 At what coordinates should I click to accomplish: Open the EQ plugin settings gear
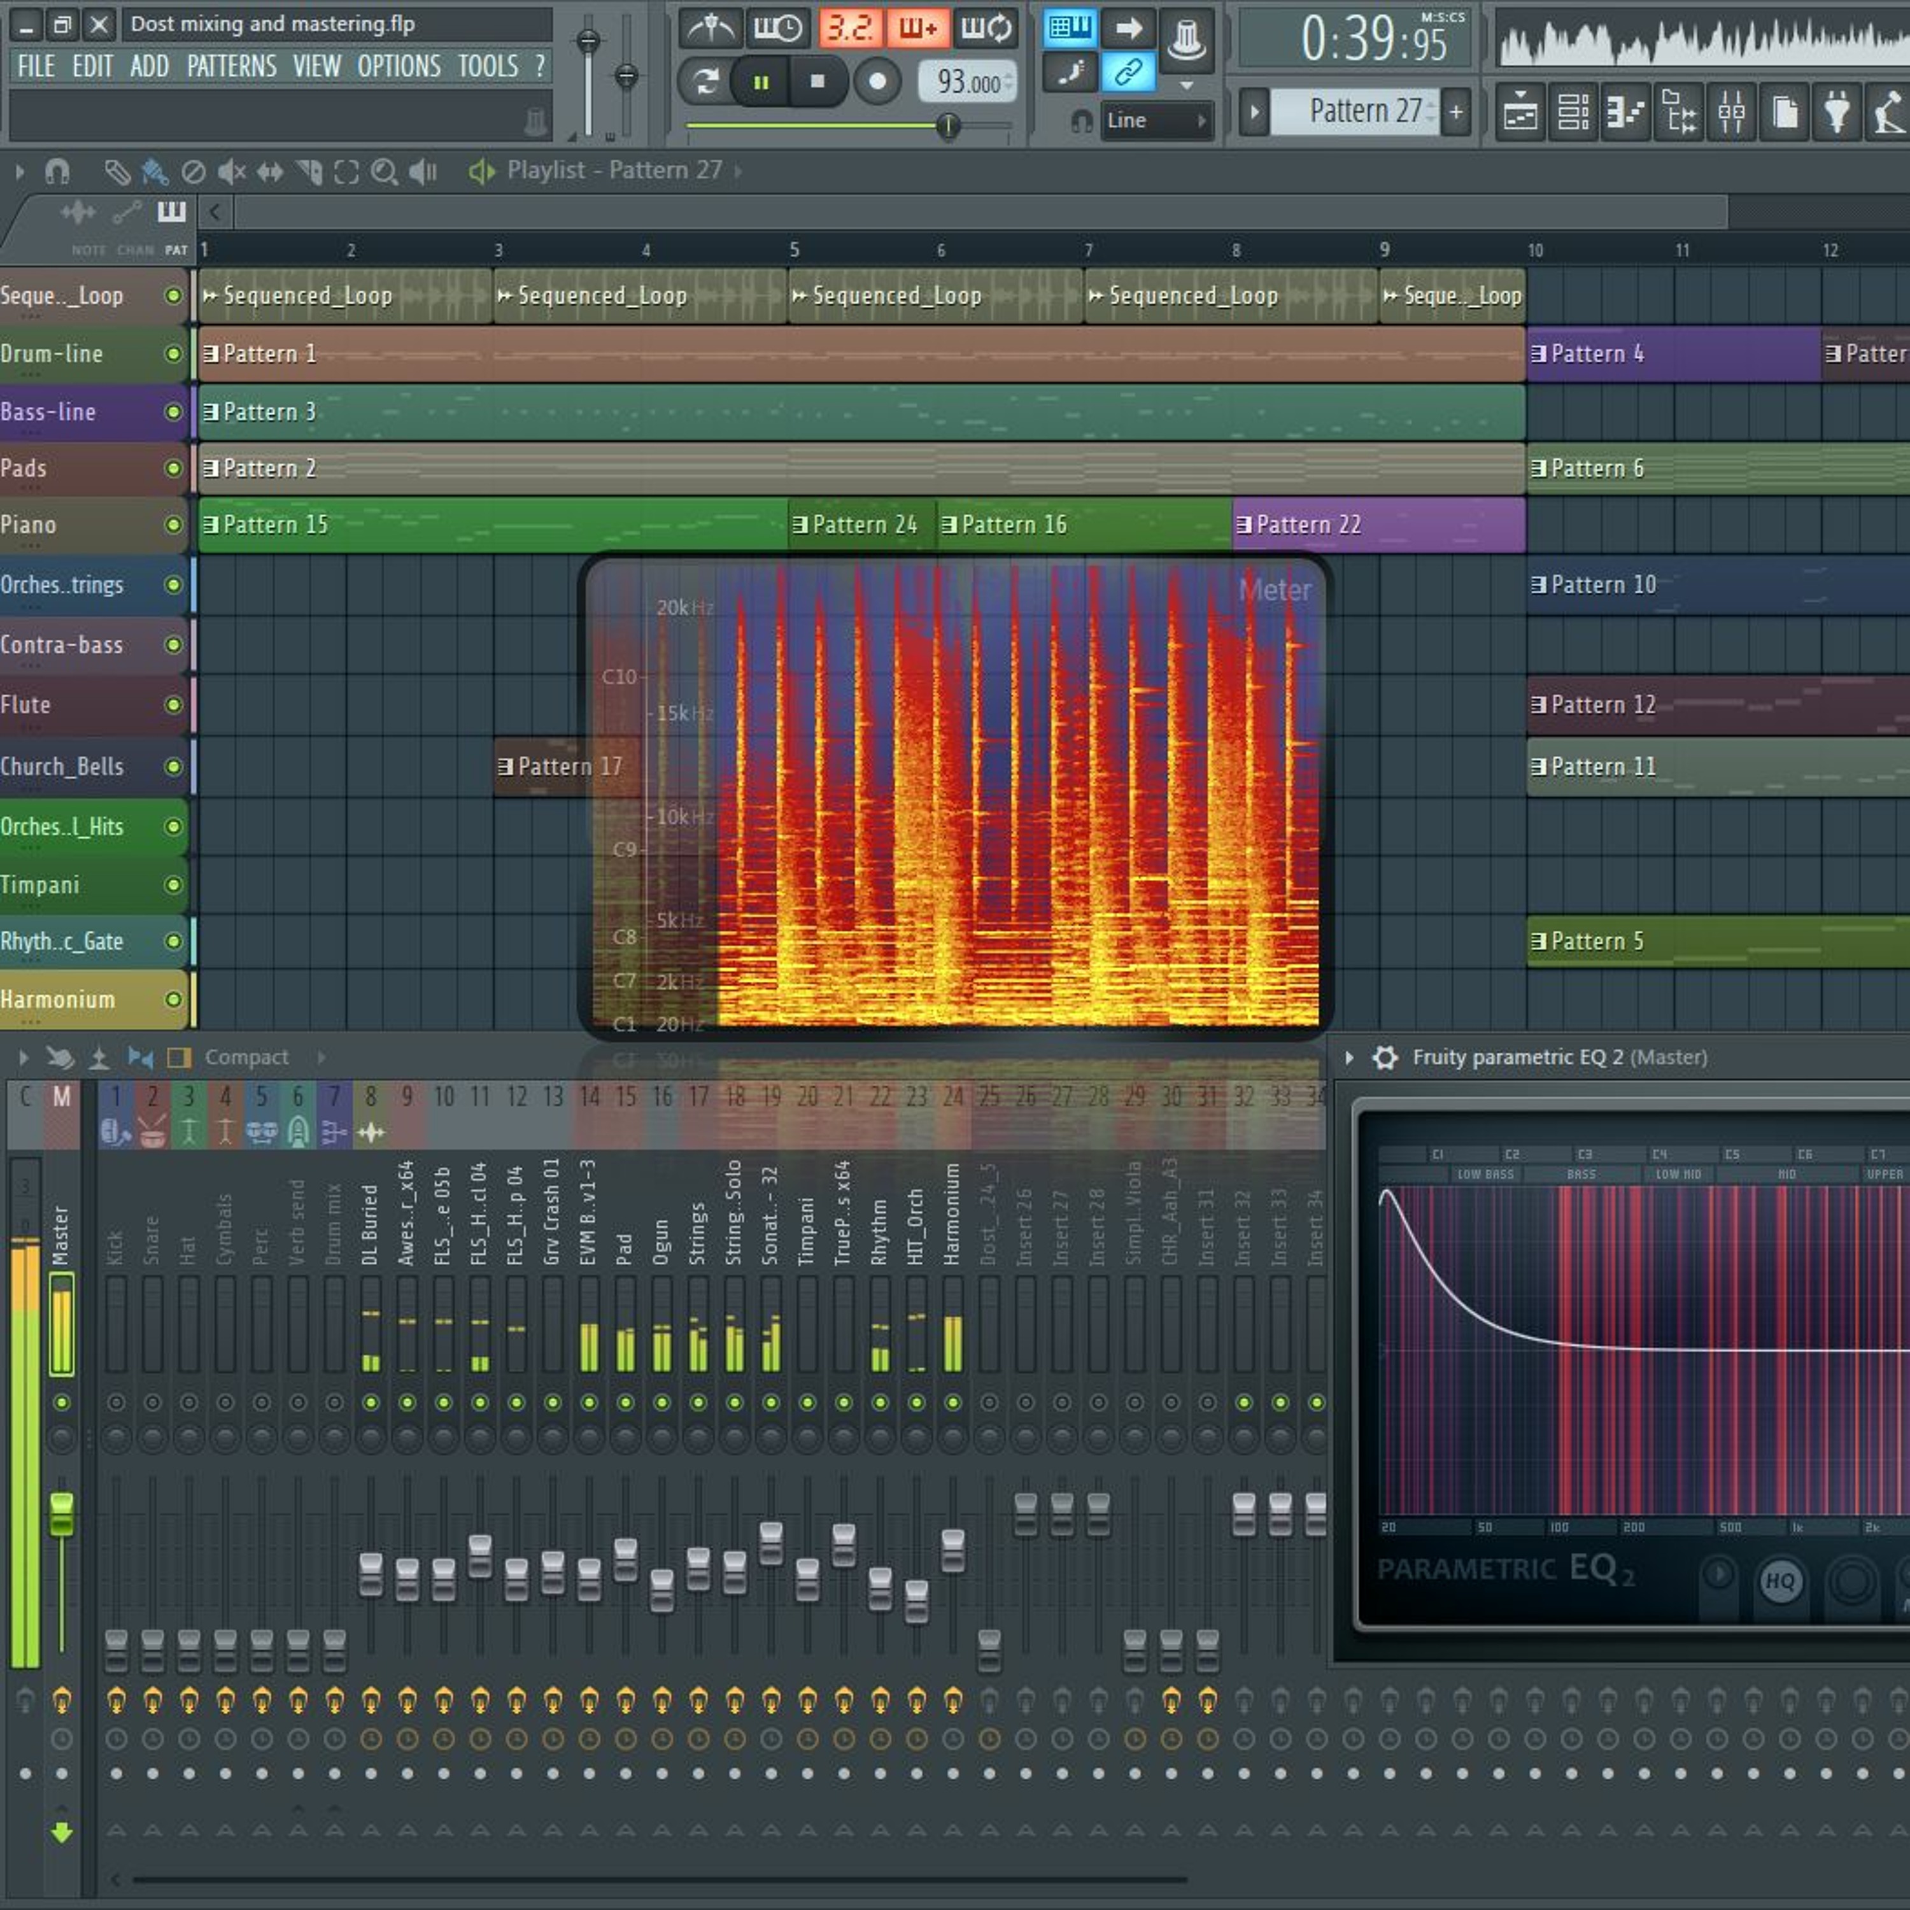tap(1385, 1058)
